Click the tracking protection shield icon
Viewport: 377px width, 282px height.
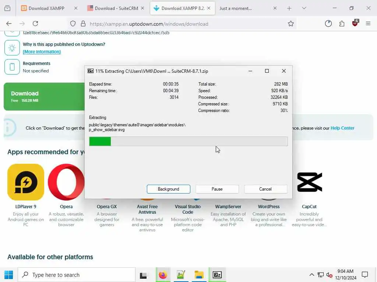pos(73,23)
